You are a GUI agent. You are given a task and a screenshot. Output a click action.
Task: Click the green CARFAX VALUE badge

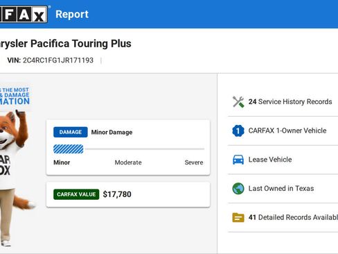click(x=76, y=194)
